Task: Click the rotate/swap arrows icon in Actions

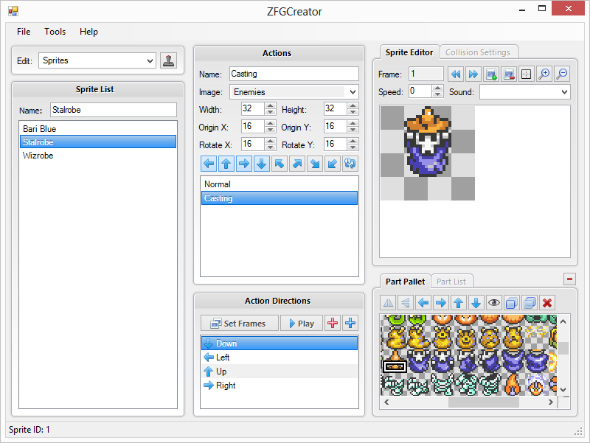Action: tap(350, 164)
